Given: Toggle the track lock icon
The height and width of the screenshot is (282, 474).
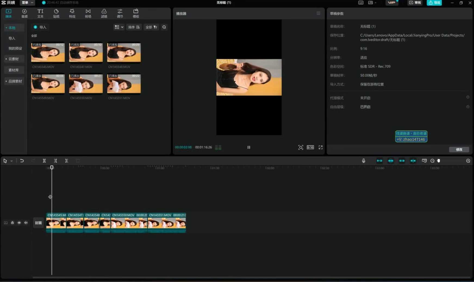Looking at the screenshot, I should click(12, 223).
